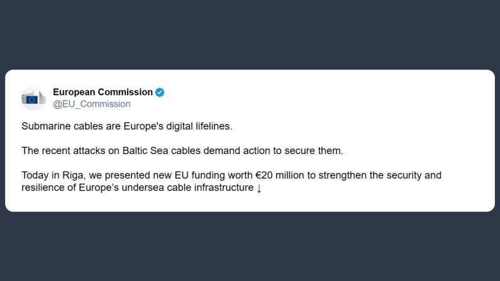This screenshot has width=500, height=281.
Task: Click the EU flag inside the avatar
Action: (32, 100)
